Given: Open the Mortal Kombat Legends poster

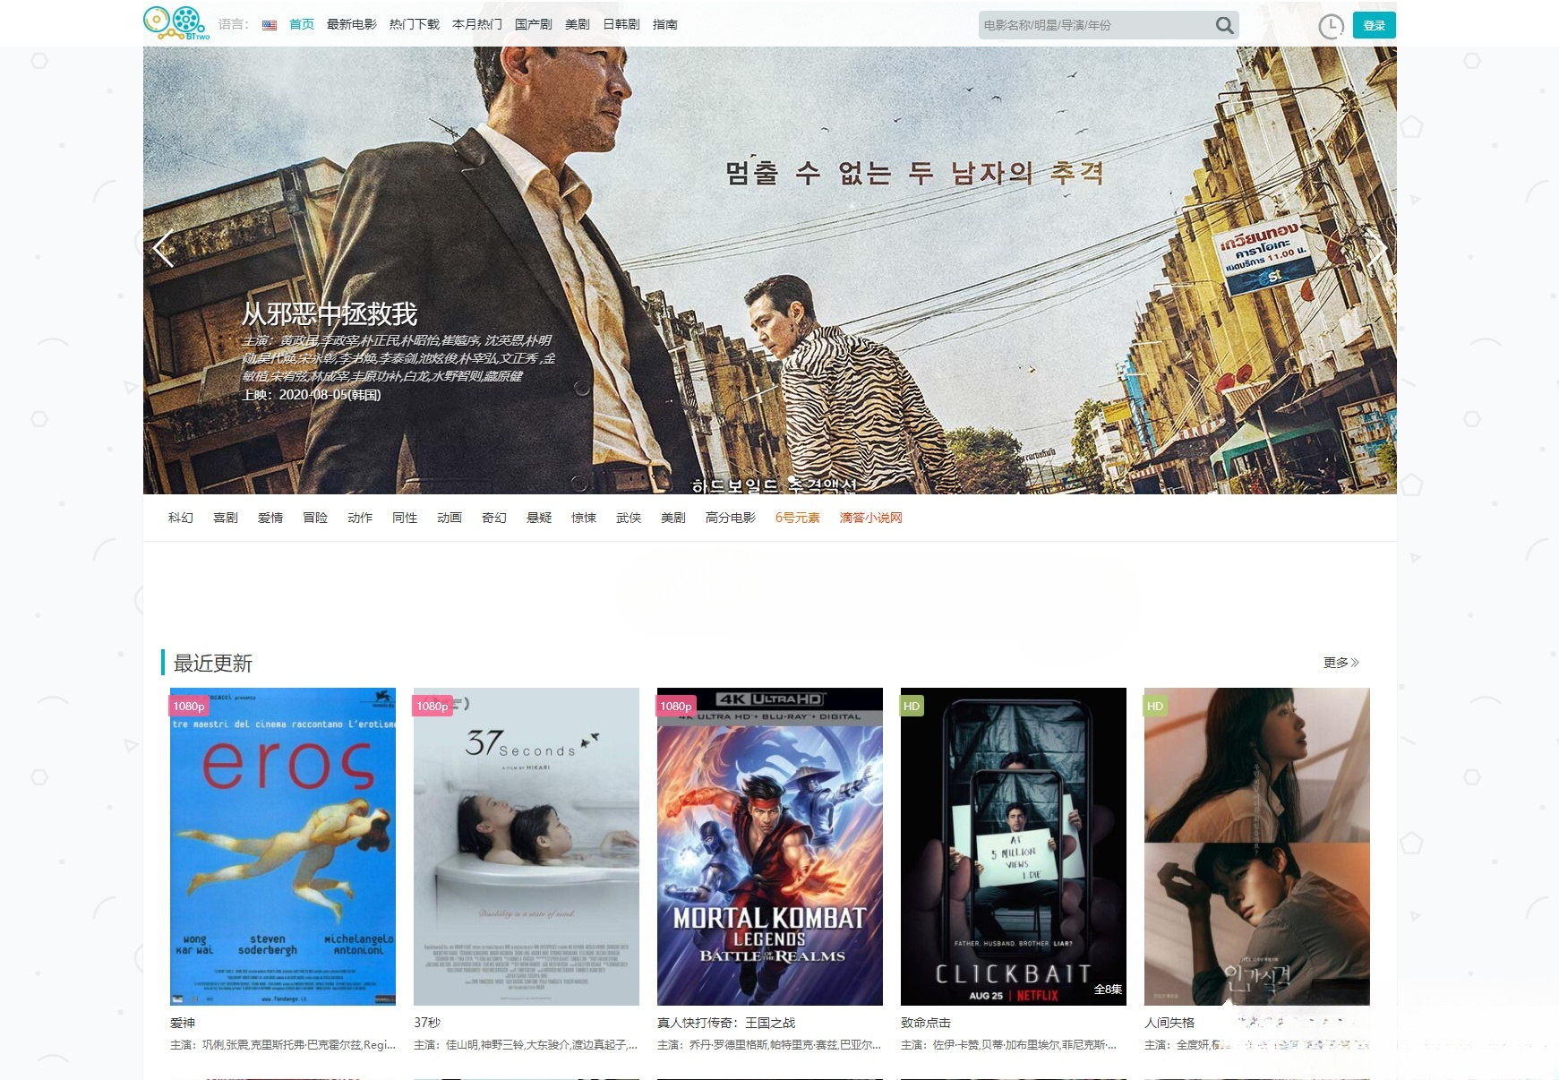Looking at the screenshot, I should coord(769,846).
